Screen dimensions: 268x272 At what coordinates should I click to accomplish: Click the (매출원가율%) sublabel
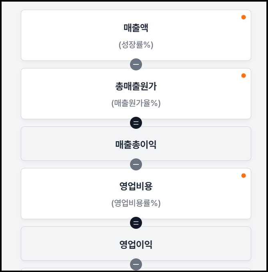[x=136, y=103]
